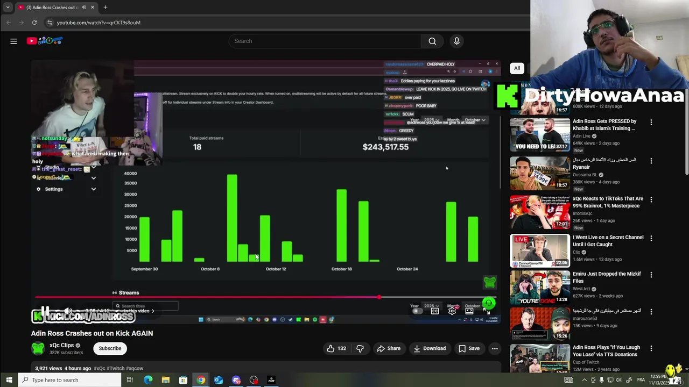Pause the YouTube video
The image size is (689, 387).
45,311
